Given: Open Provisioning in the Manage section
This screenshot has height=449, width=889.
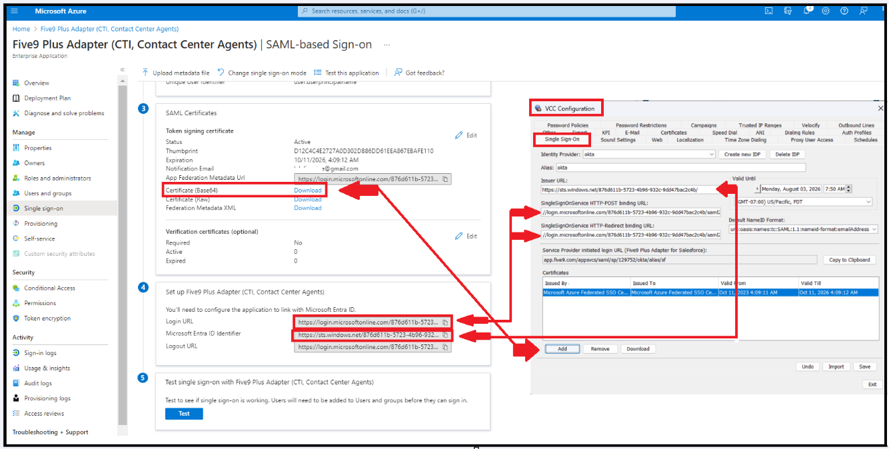Looking at the screenshot, I should [41, 224].
